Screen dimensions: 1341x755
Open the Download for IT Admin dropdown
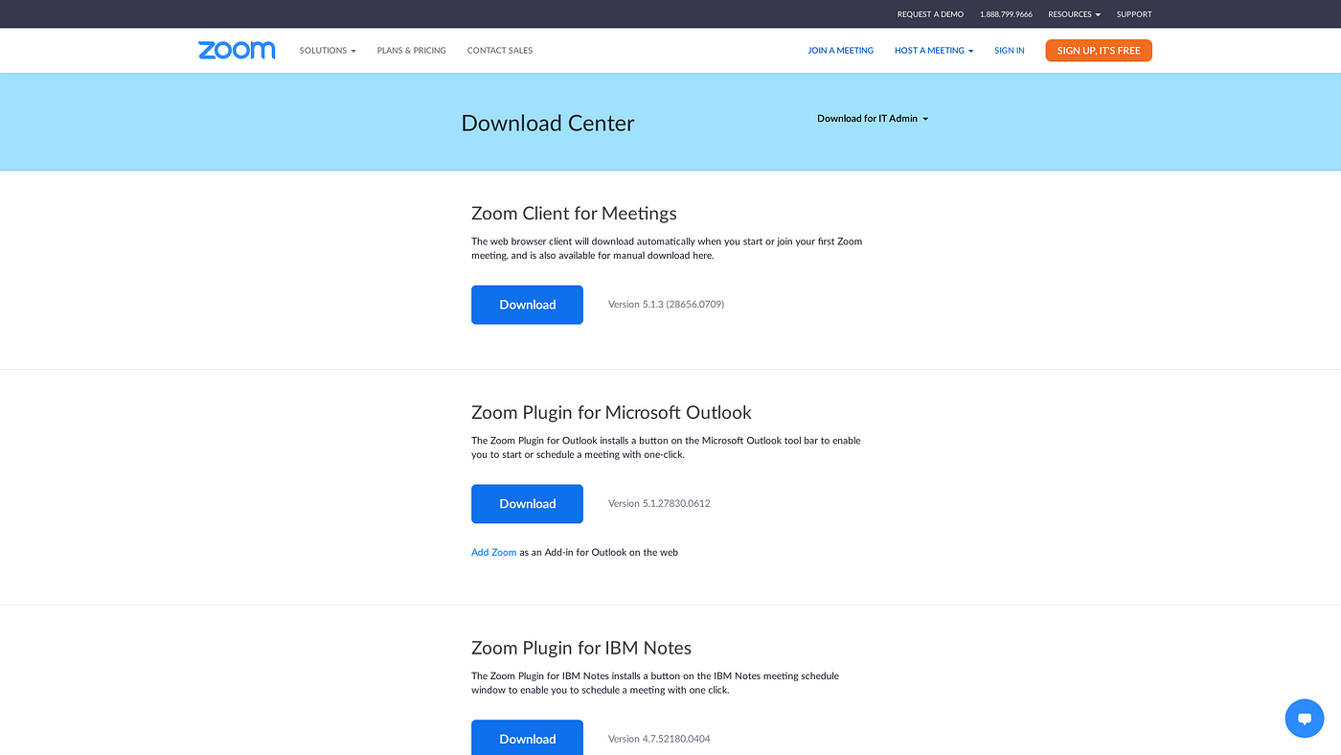873,119
